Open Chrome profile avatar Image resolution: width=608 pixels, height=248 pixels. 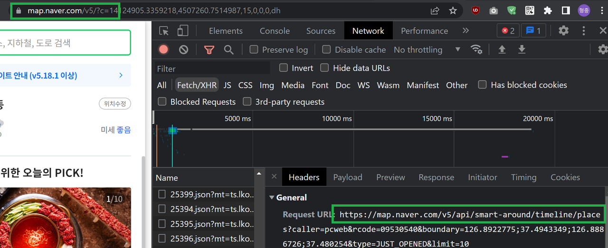point(584,10)
